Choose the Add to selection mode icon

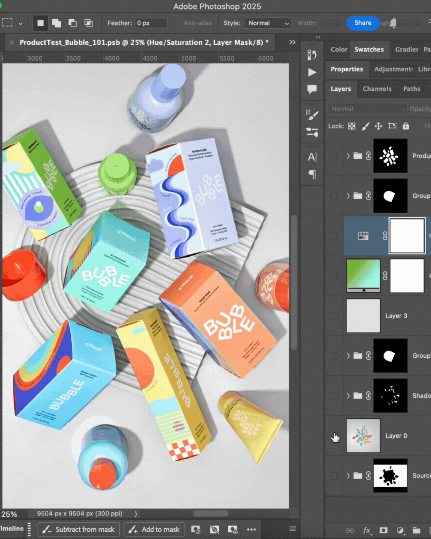(57, 23)
